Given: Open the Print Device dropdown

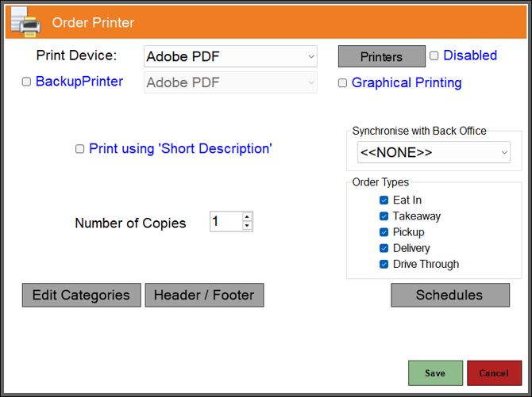Looking at the screenshot, I should pos(230,56).
